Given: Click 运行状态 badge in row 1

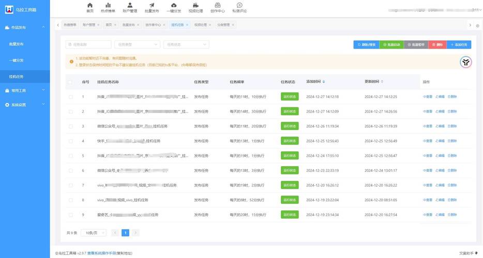Looking at the screenshot, I should (x=290, y=96).
